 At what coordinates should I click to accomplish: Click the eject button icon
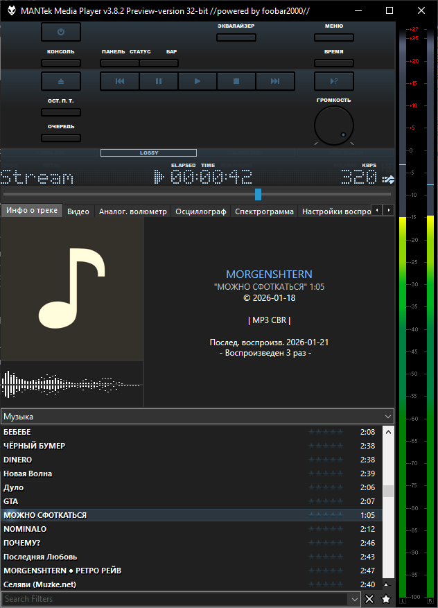click(x=61, y=81)
